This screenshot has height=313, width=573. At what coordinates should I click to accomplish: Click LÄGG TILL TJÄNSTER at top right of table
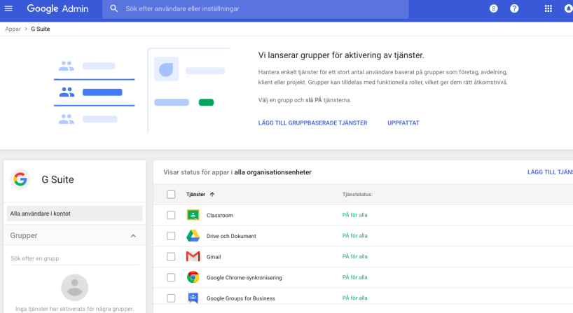550,172
